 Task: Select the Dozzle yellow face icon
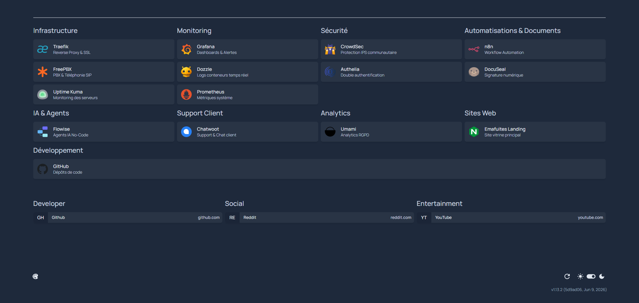(186, 72)
